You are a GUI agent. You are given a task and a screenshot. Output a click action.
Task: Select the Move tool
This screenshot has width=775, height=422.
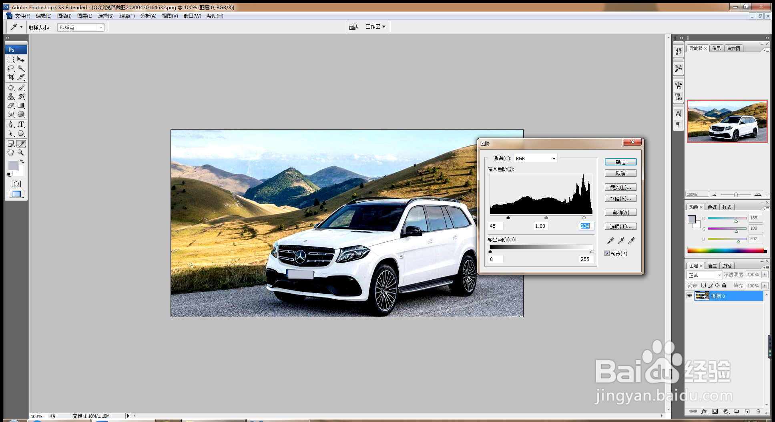point(21,60)
